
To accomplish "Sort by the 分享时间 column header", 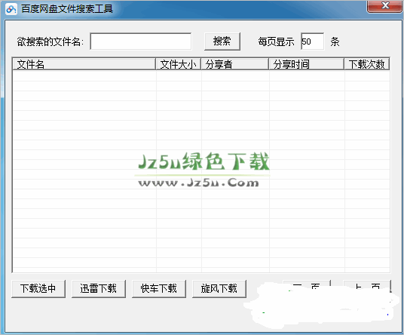I will 306,64.
